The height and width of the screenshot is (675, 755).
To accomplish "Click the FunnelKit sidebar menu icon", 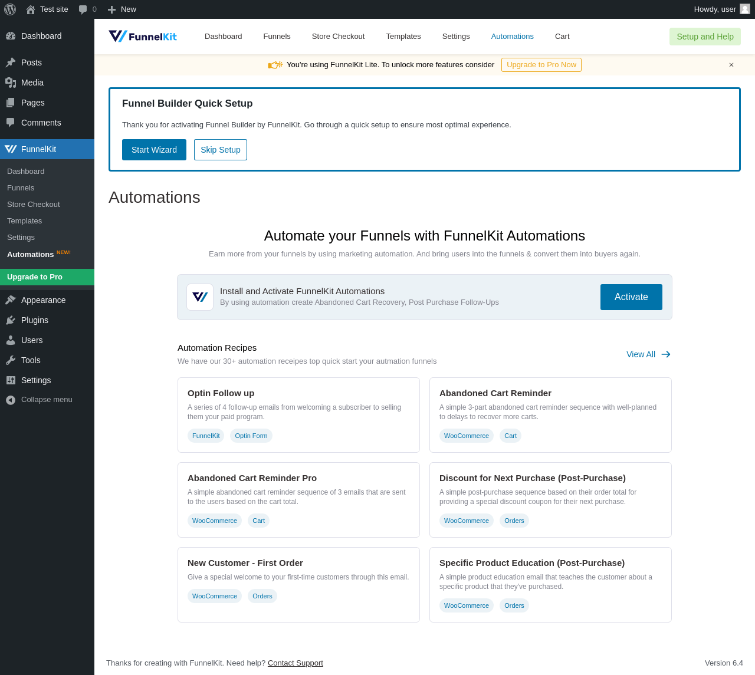I will coord(11,149).
